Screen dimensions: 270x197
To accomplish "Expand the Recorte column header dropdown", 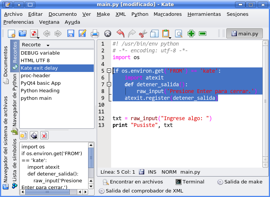I will (x=48, y=45).
